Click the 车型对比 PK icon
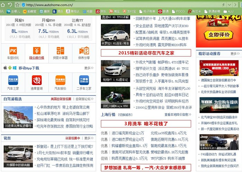 [x=13, y=51]
